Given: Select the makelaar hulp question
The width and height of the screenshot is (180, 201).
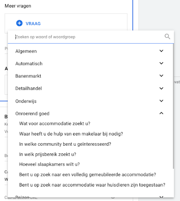Looking at the screenshot, I should coord(71,134).
